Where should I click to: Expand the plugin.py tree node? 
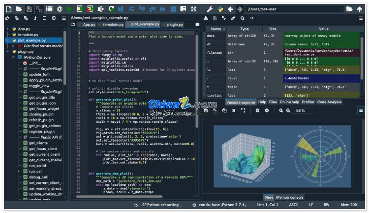[x=7, y=51]
